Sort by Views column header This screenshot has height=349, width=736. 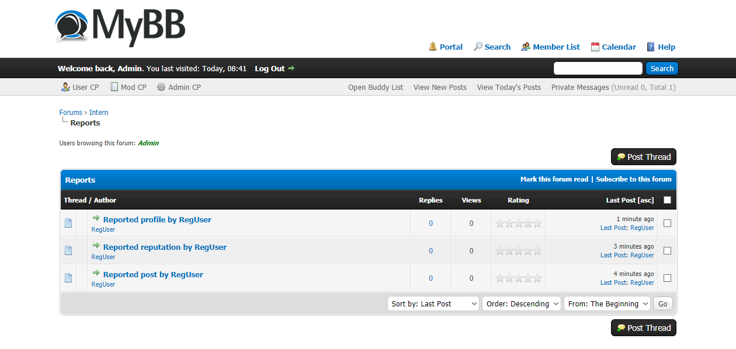(471, 200)
